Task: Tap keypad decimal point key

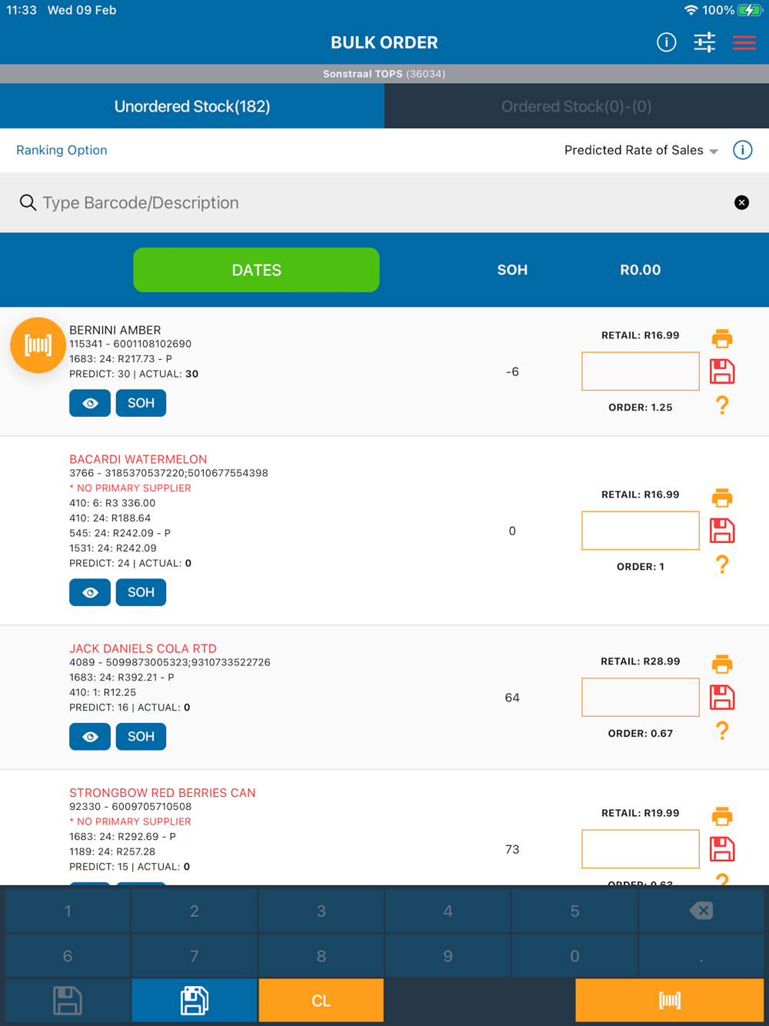Action: (x=701, y=956)
